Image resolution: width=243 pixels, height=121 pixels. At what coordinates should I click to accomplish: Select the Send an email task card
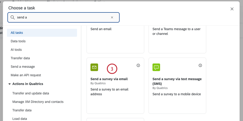click(115, 38)
